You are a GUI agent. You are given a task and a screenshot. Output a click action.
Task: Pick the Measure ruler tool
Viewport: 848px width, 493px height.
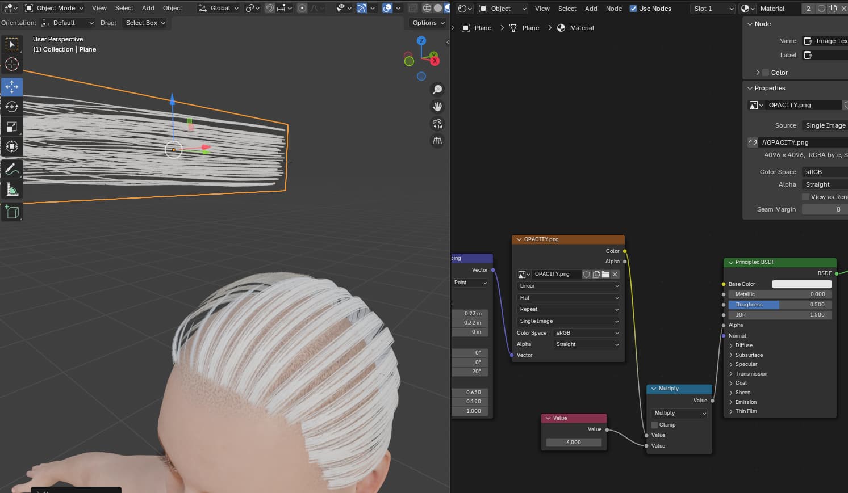point(12,189)
